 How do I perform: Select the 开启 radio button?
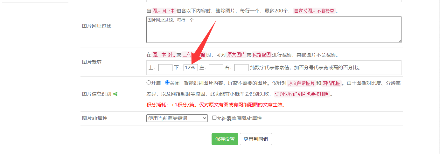click(149, 83)
